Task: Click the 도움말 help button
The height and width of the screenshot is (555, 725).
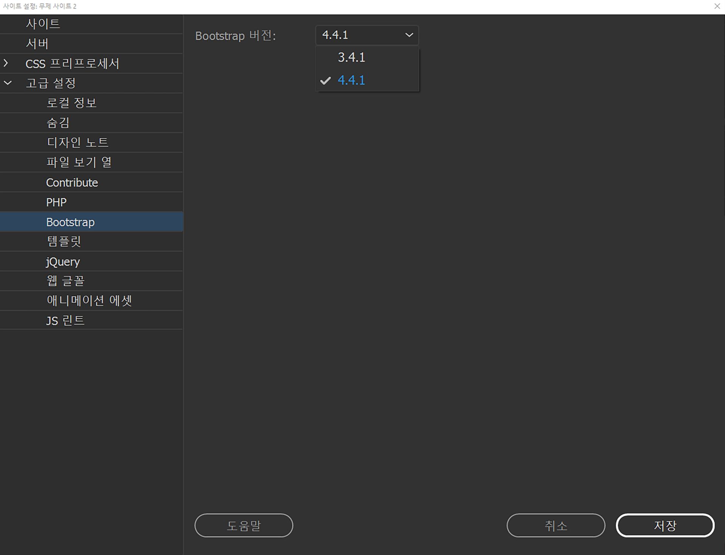Action: tap(244, 525)
